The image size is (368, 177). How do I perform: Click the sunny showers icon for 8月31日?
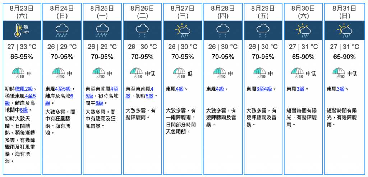[345, 30]
